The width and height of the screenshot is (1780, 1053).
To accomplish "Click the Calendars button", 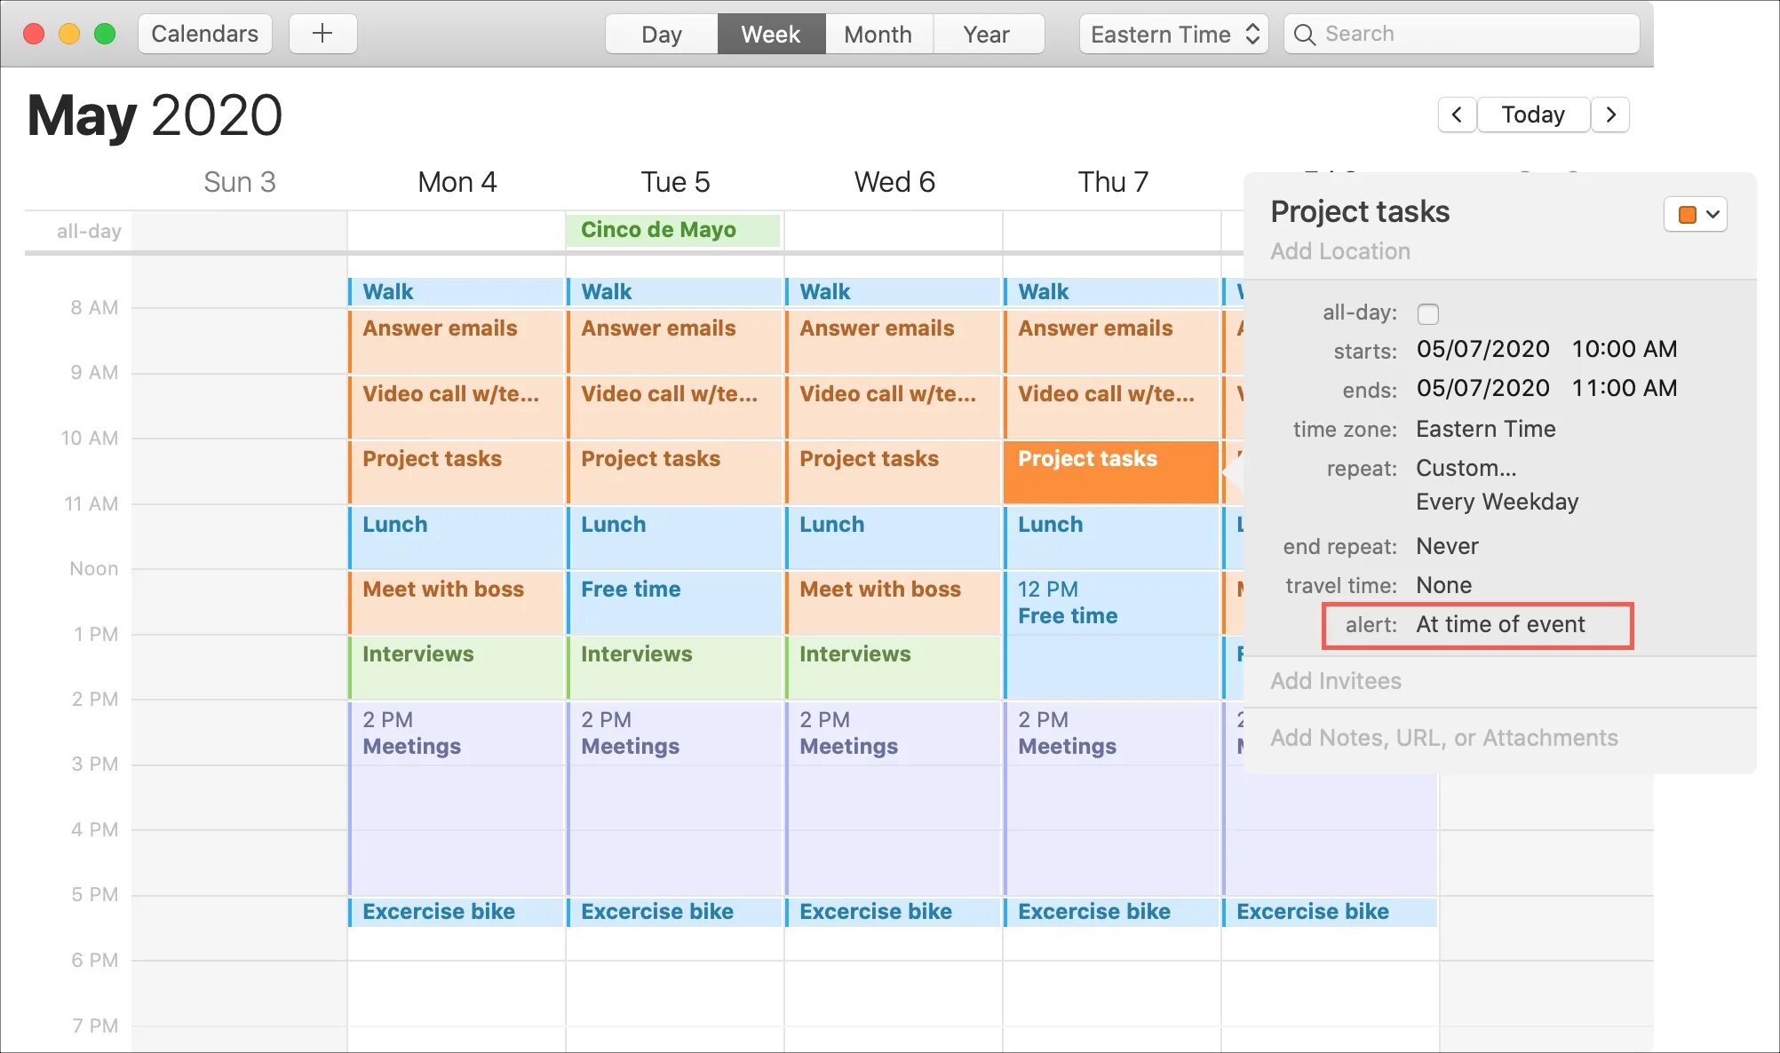I will pos(204,34).
